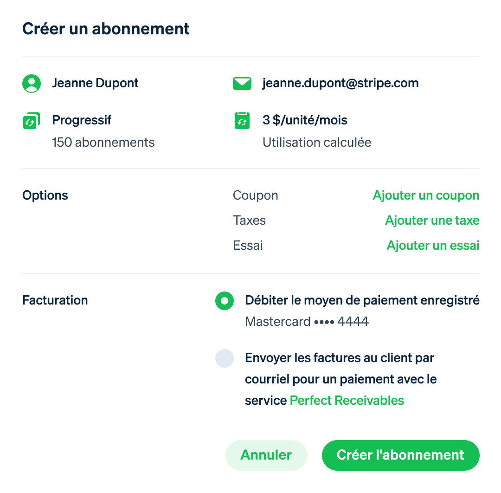Click the metered usage clipboard icon
This screenshot has width=501, height=493.
[x=242, y=121]
